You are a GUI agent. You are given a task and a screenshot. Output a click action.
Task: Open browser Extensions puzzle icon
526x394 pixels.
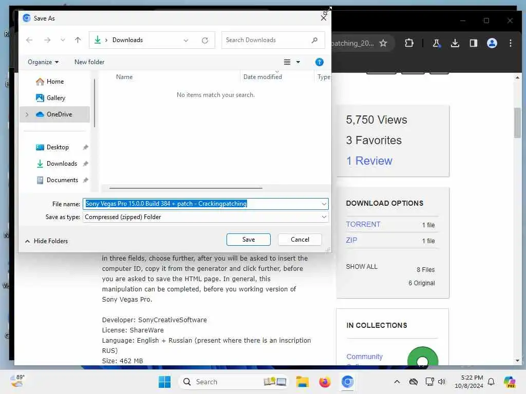pyautogui.click(x=409, y=43)
